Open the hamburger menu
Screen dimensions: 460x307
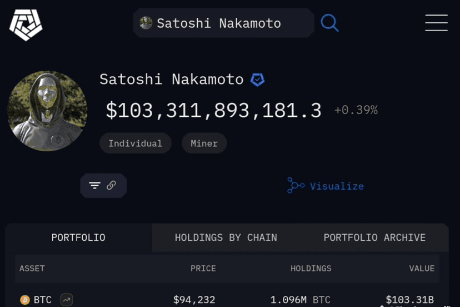coord(436,23)
